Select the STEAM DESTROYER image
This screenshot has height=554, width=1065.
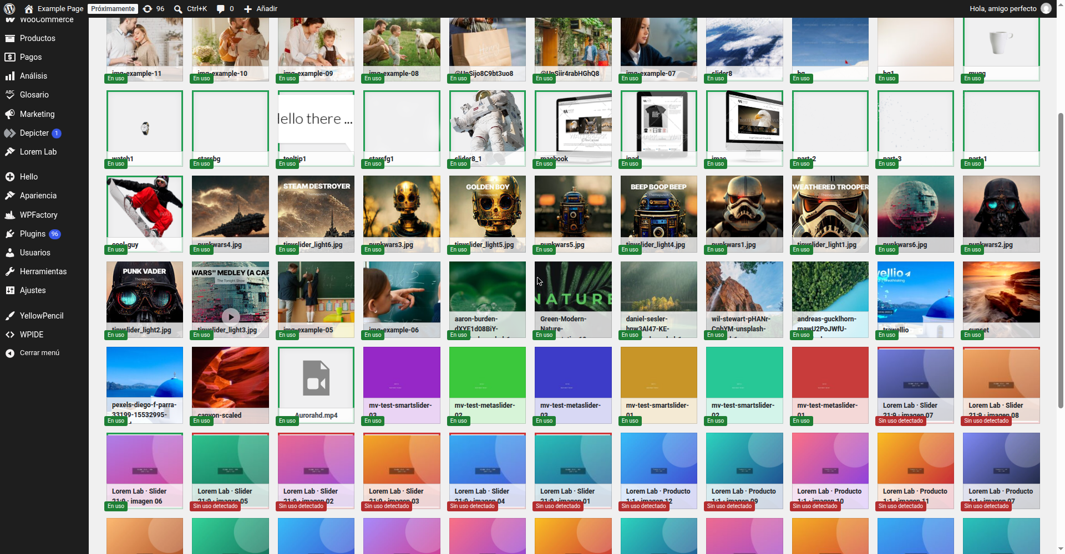tap(316, 214)
